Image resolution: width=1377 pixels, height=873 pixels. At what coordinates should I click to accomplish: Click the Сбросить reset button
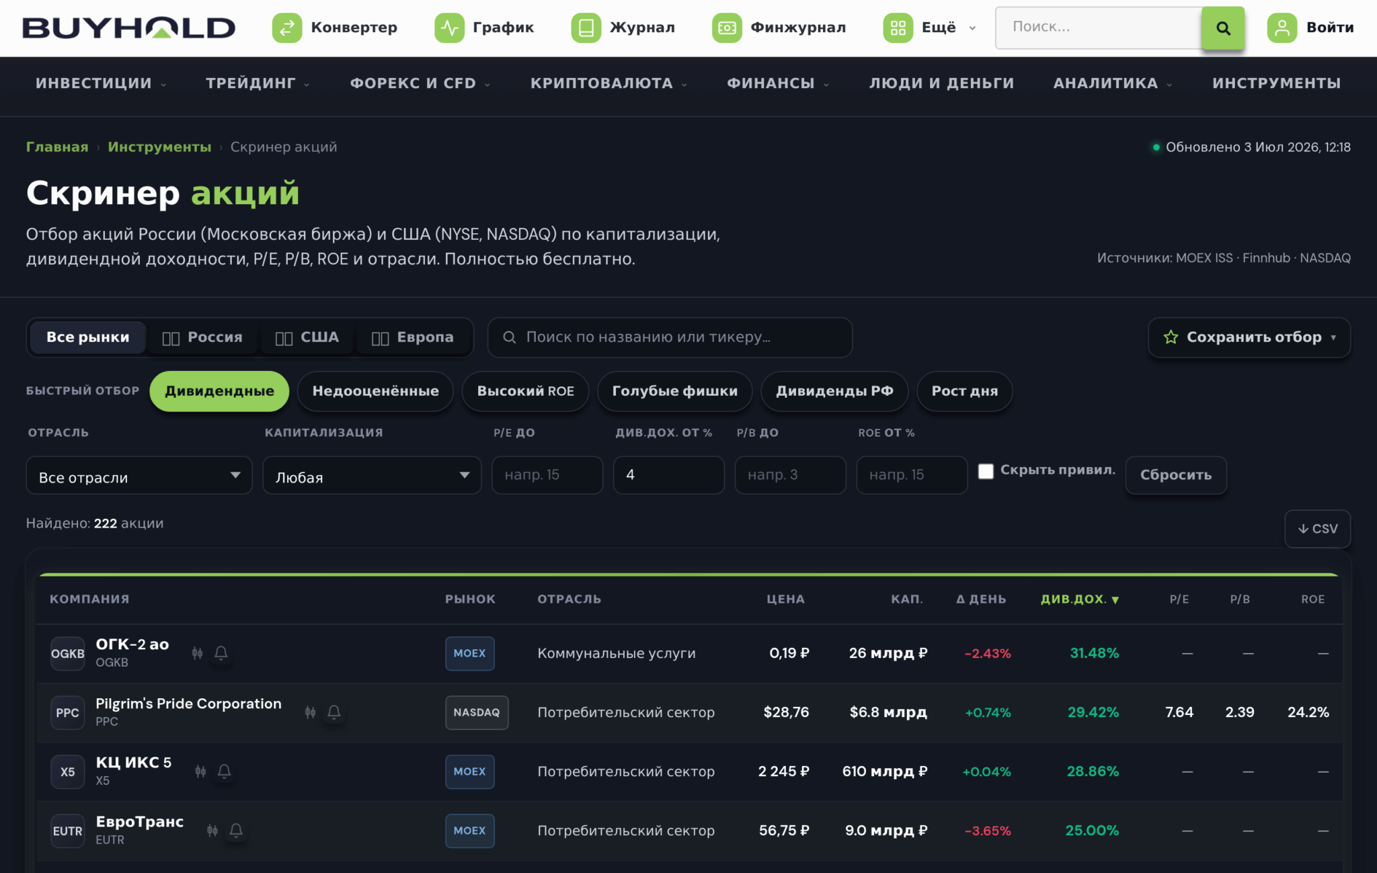[1176, 475]
